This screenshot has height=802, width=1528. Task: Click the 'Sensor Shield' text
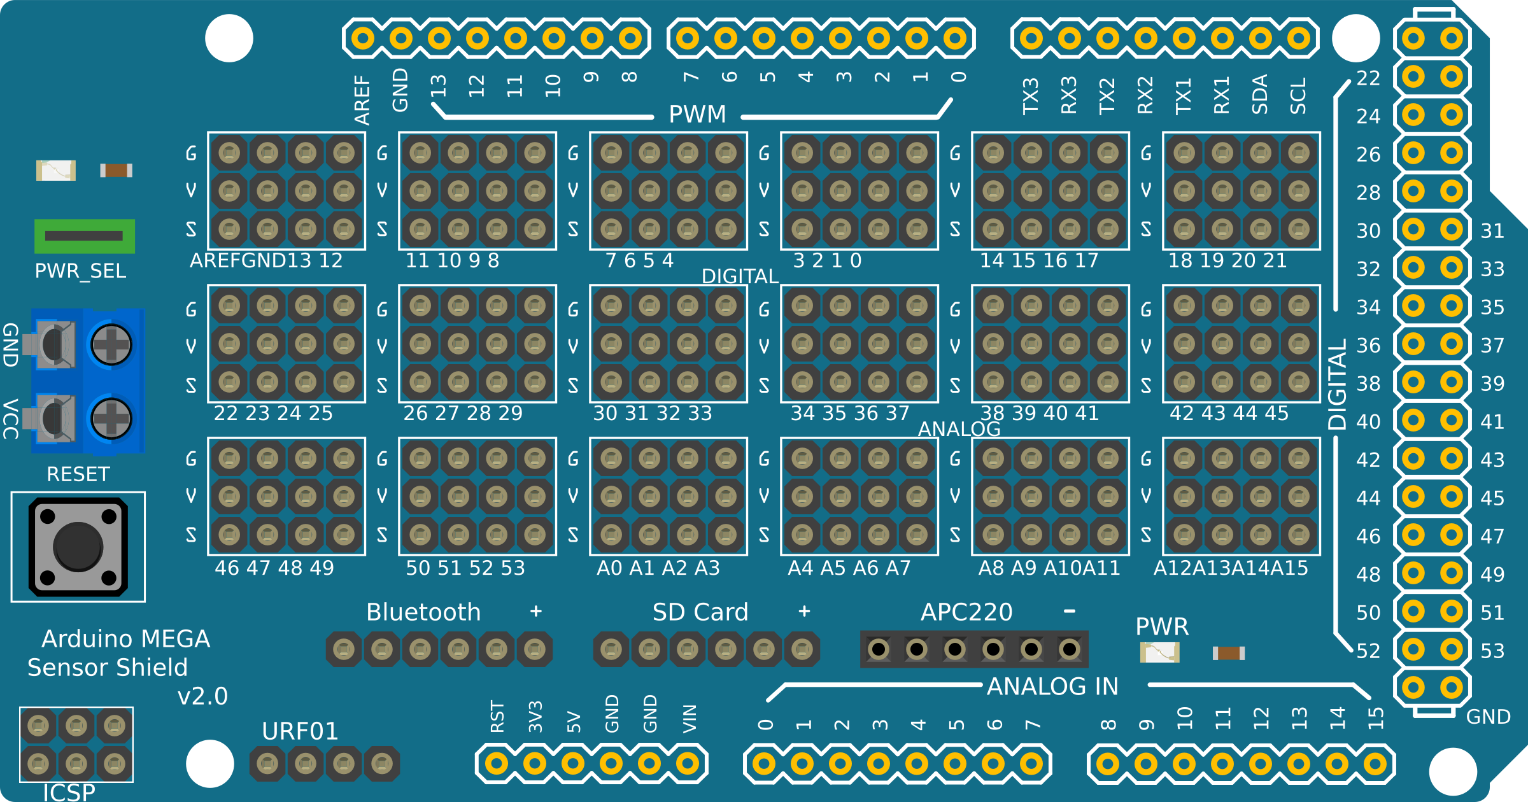pyautogui.click(x=108, y=668)
